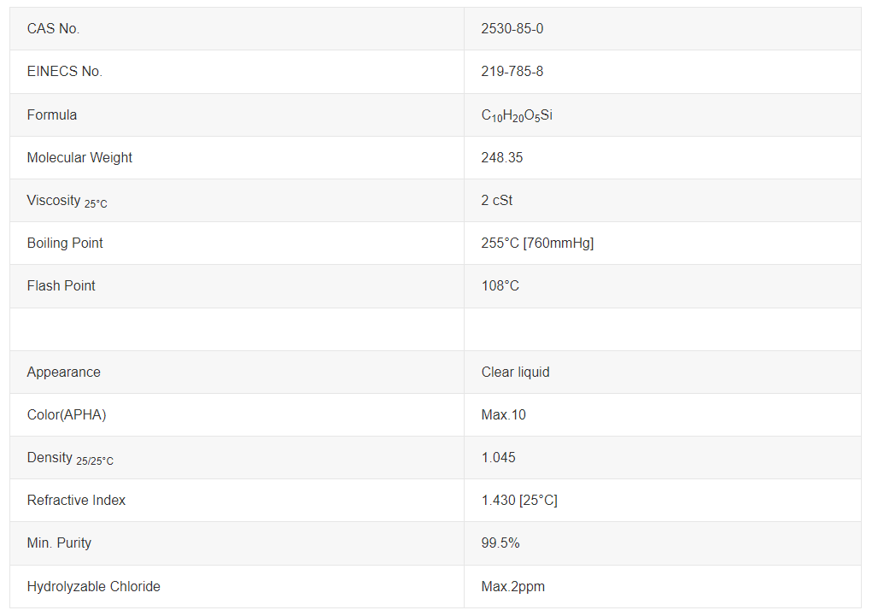Select the Clear liquid value

click(x=515, y=372)
